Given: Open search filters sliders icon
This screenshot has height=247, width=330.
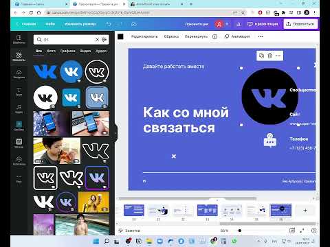Looking at the screenshot, I should click(104, 40).
